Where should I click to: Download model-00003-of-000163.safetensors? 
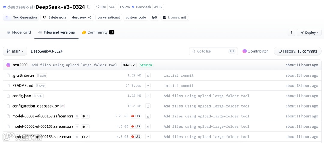pyautogui.click(x=148, y=137)
